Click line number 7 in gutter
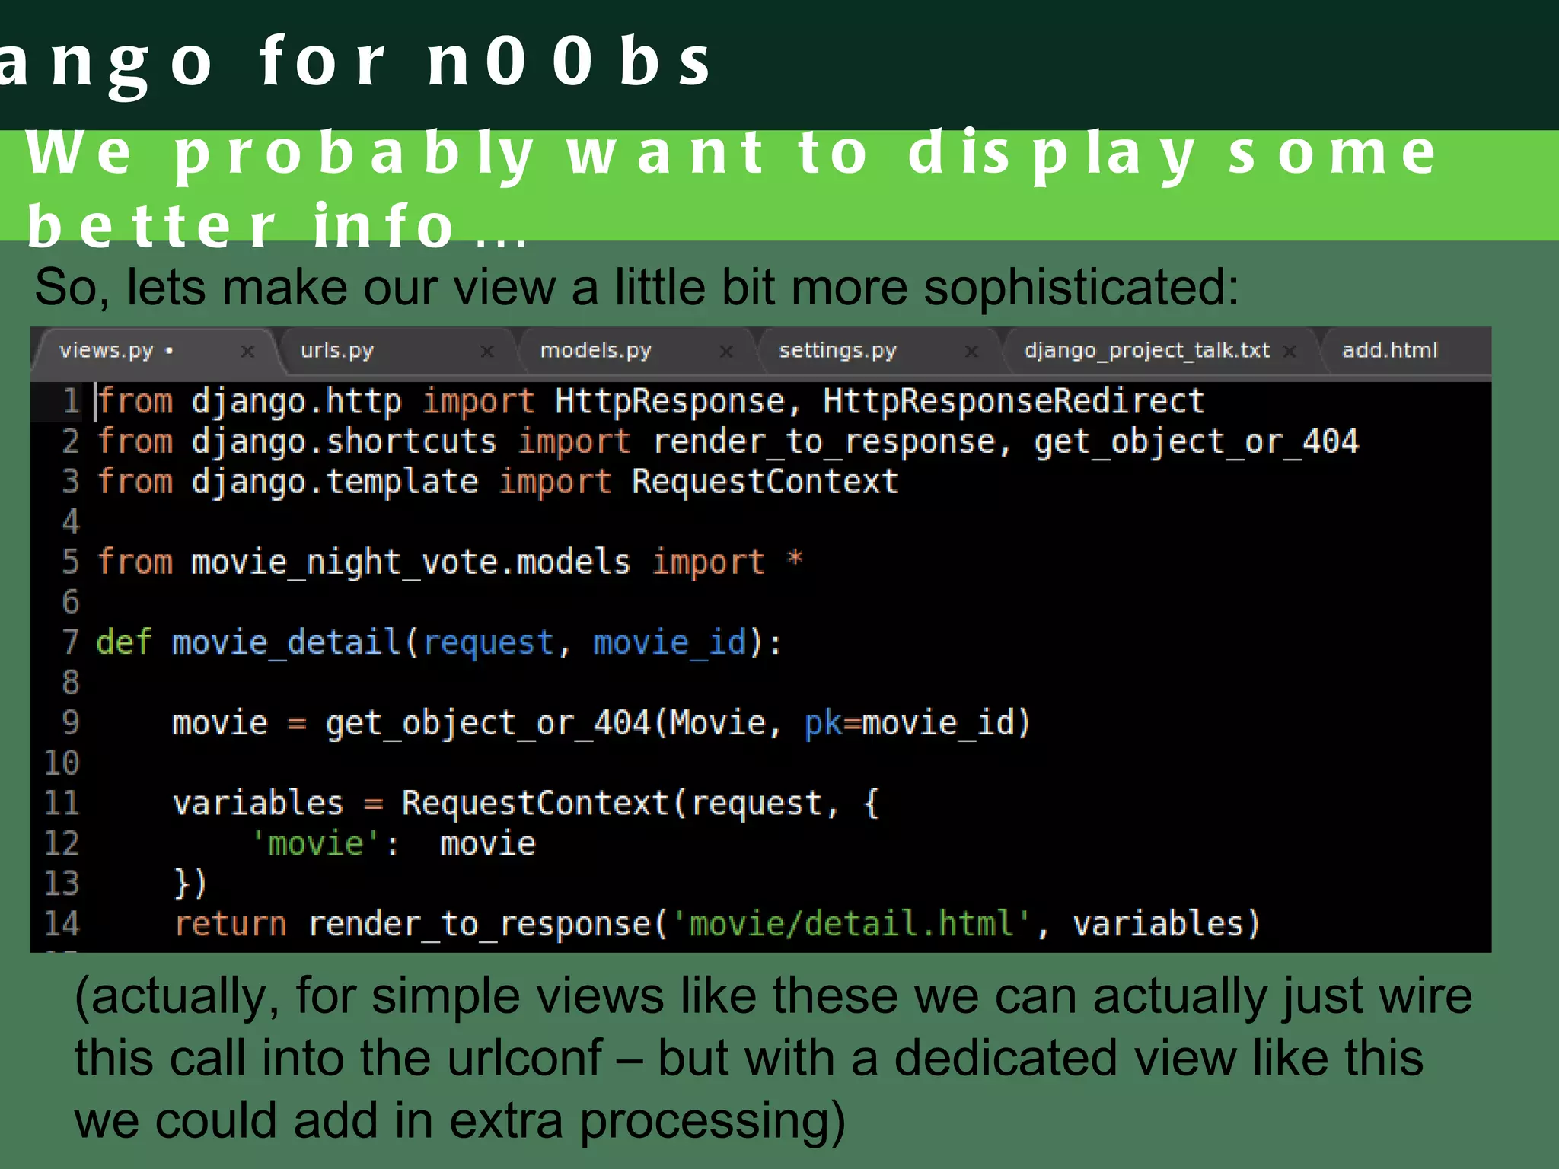This screenshot has width=1559, height=1169. (71, 642)
